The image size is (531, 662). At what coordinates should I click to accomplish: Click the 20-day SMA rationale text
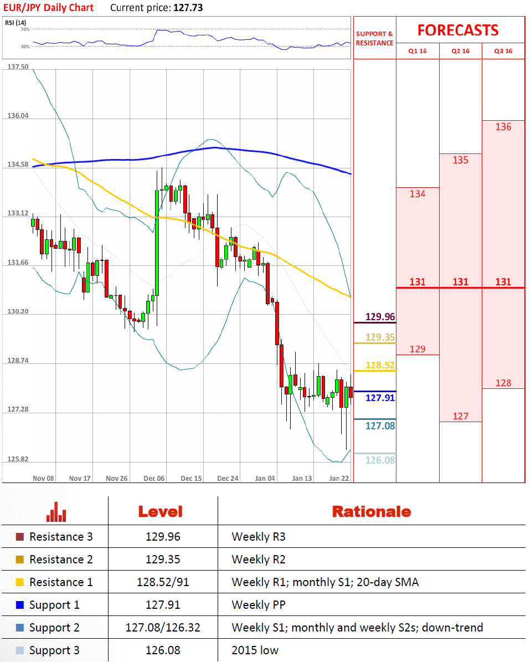click(388, 583)
